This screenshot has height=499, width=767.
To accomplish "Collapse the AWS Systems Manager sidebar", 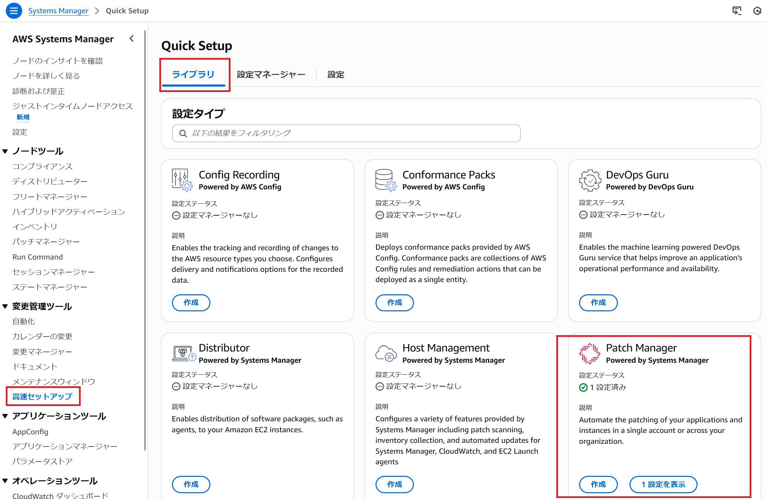I will click(132, 38).
